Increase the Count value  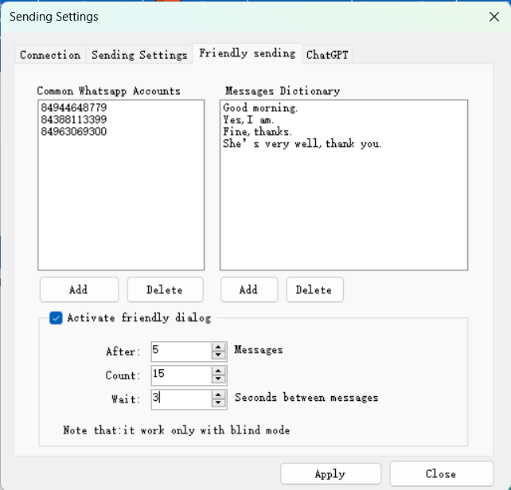click(x=219, y=371)
